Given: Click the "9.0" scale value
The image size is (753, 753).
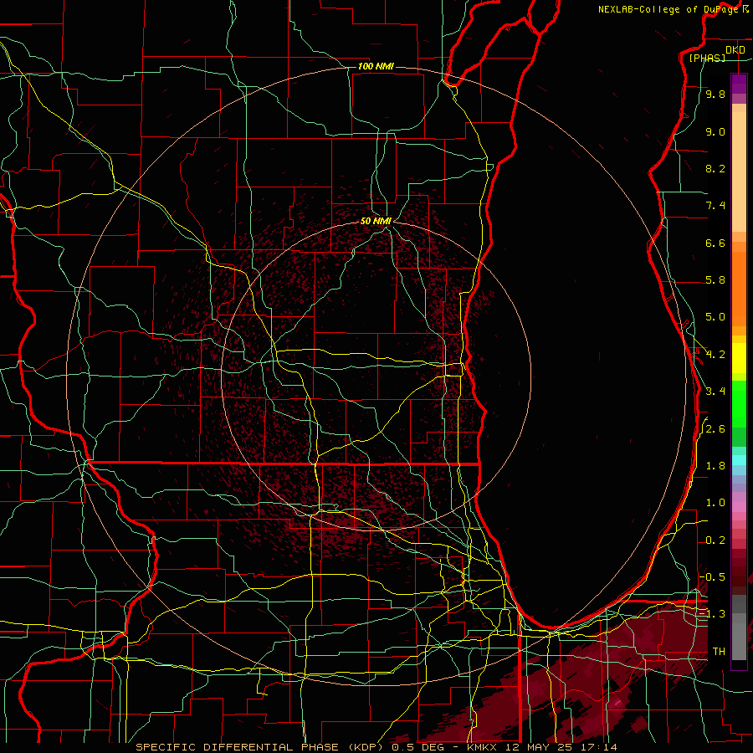Looking at the screenshot, I should 715,132.
